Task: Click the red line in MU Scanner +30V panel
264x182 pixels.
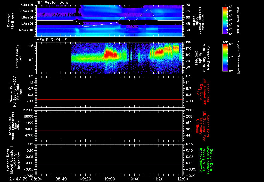Action: [109, 99]
